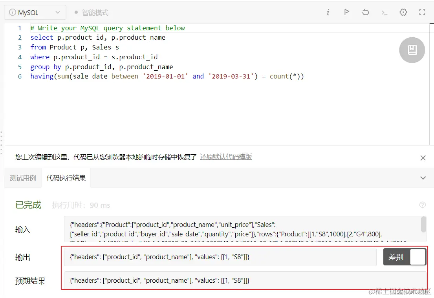The width and height of the screenshot is (434, 298).
Task: Click 还原默认代码模版 link
Action: click(x=226, y=157)
